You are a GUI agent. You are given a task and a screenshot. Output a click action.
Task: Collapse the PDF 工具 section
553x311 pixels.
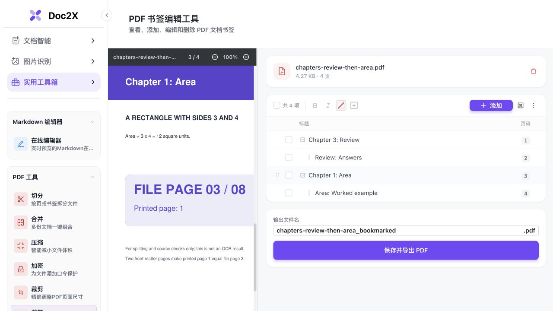(92, 178)
